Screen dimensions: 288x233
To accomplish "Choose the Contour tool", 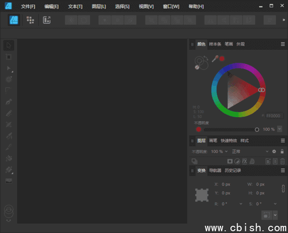I will [9, 79].
